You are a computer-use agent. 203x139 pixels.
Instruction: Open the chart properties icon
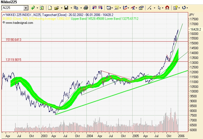(141, 8)
